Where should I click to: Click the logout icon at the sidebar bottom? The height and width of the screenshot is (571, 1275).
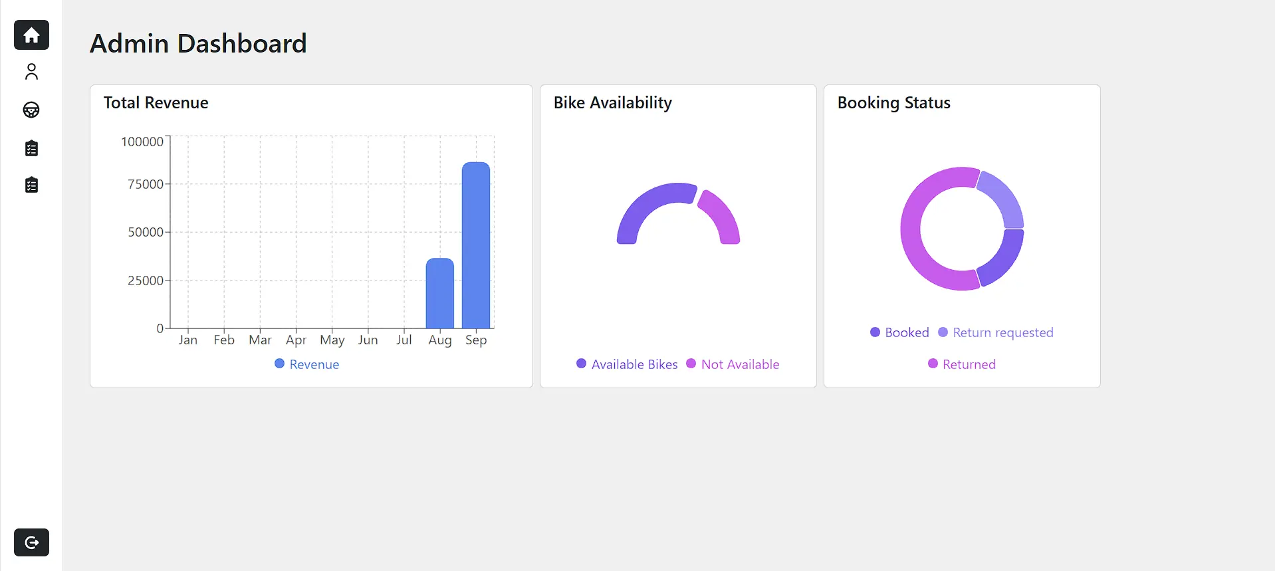click(31, 542)
